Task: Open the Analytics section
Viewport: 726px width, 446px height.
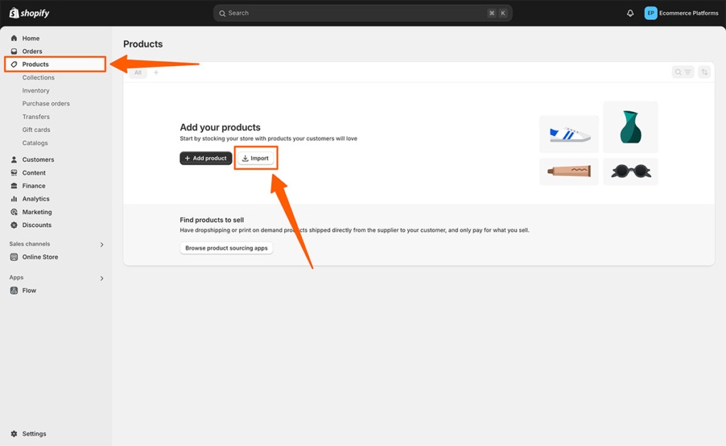Action: 14,199
